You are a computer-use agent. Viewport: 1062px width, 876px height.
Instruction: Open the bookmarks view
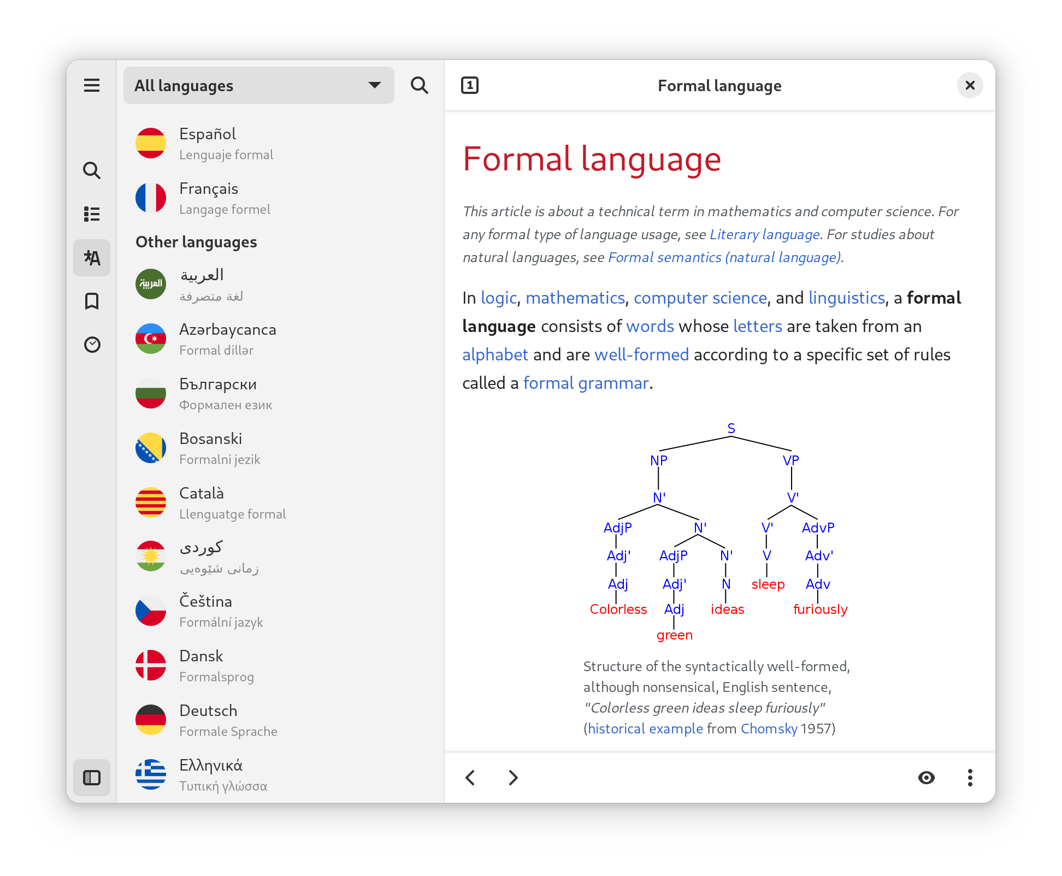[92, 301]
